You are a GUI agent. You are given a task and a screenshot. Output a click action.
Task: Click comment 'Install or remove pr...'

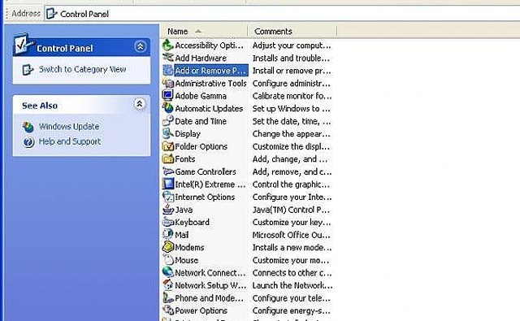292,71
